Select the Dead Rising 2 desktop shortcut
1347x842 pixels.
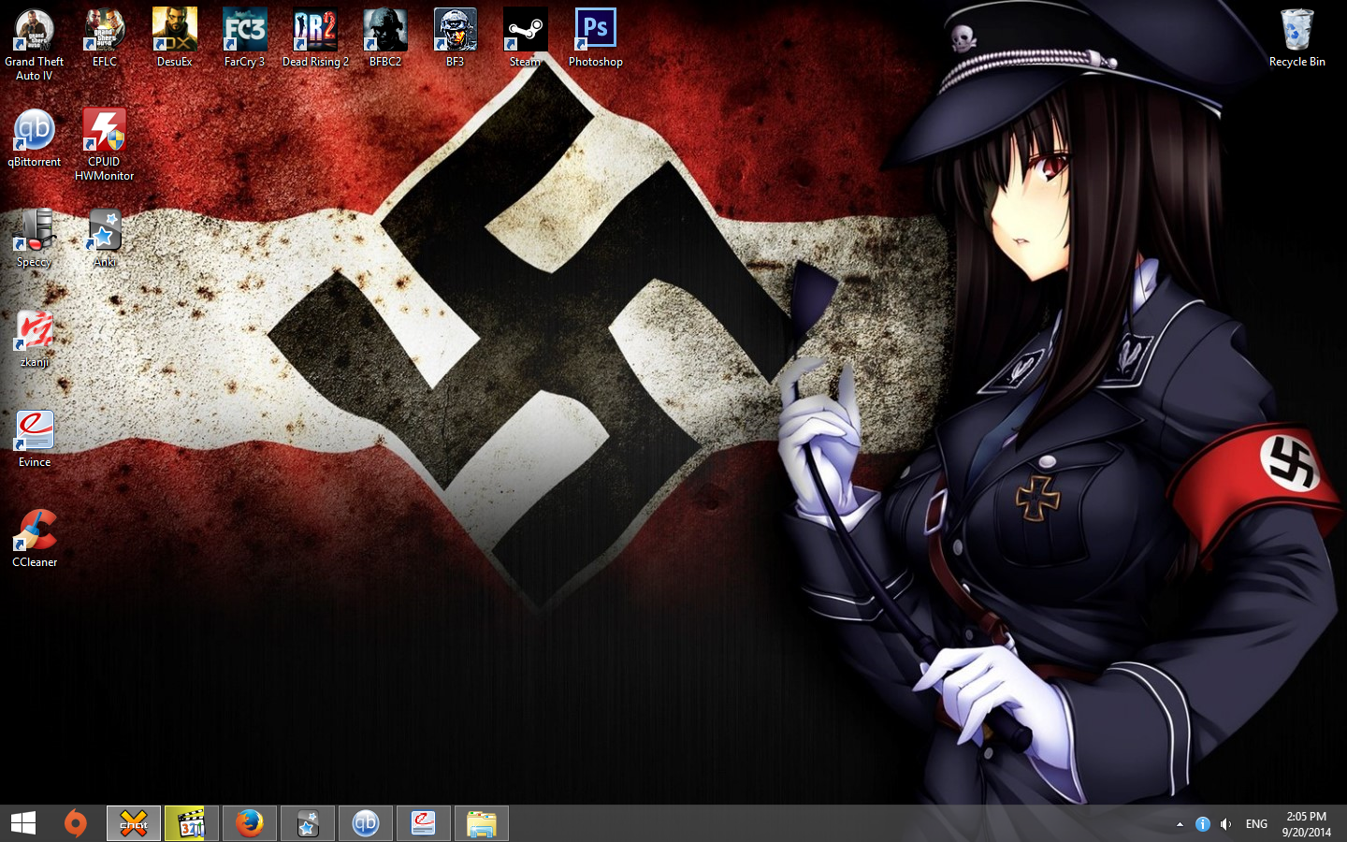pyautogui.click(x=315, y=38)
